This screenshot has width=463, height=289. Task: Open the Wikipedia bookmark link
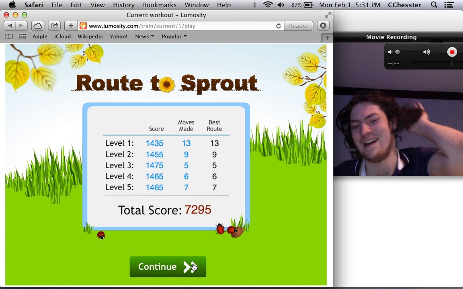click(90, 37)
